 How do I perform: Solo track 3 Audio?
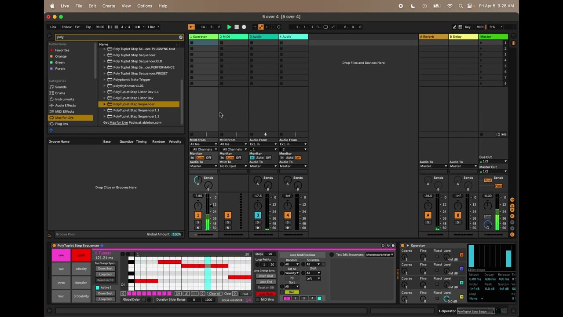pos(258,222)
